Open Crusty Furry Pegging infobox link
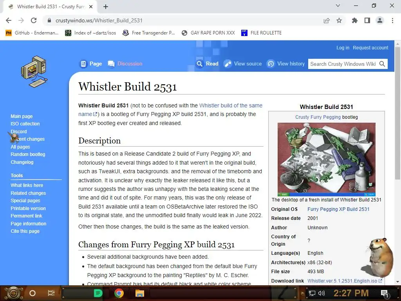 click(x=318, y=117)
